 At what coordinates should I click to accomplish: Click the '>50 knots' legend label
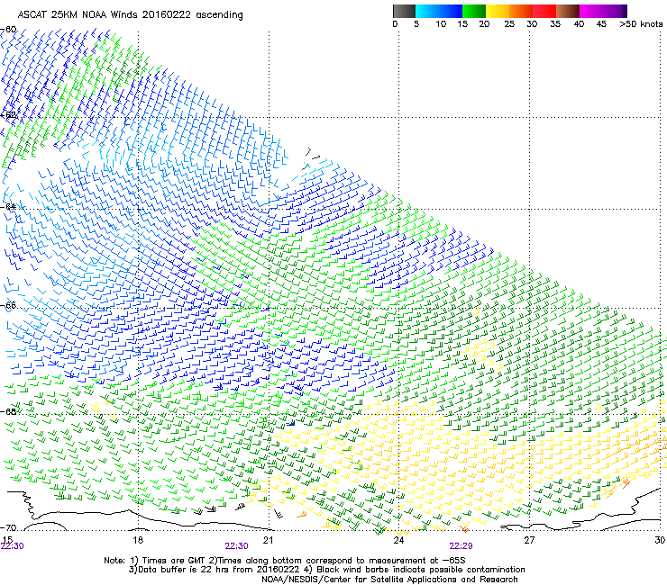641,24
